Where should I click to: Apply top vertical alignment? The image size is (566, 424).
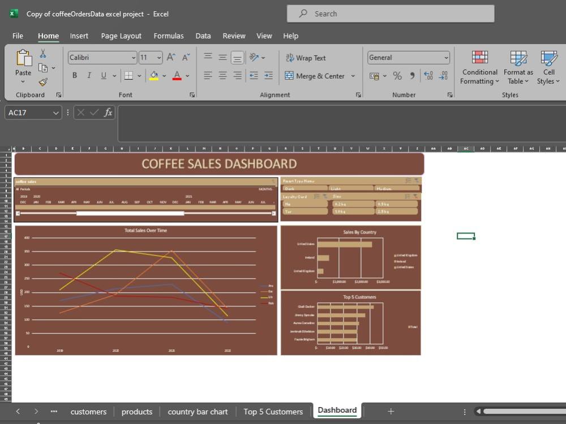pos(208,57)
